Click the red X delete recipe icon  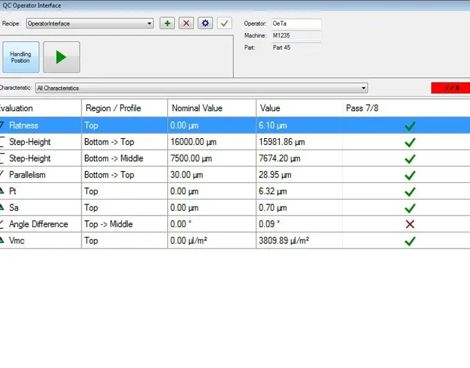pyautogui.click(x=186, y=23)
